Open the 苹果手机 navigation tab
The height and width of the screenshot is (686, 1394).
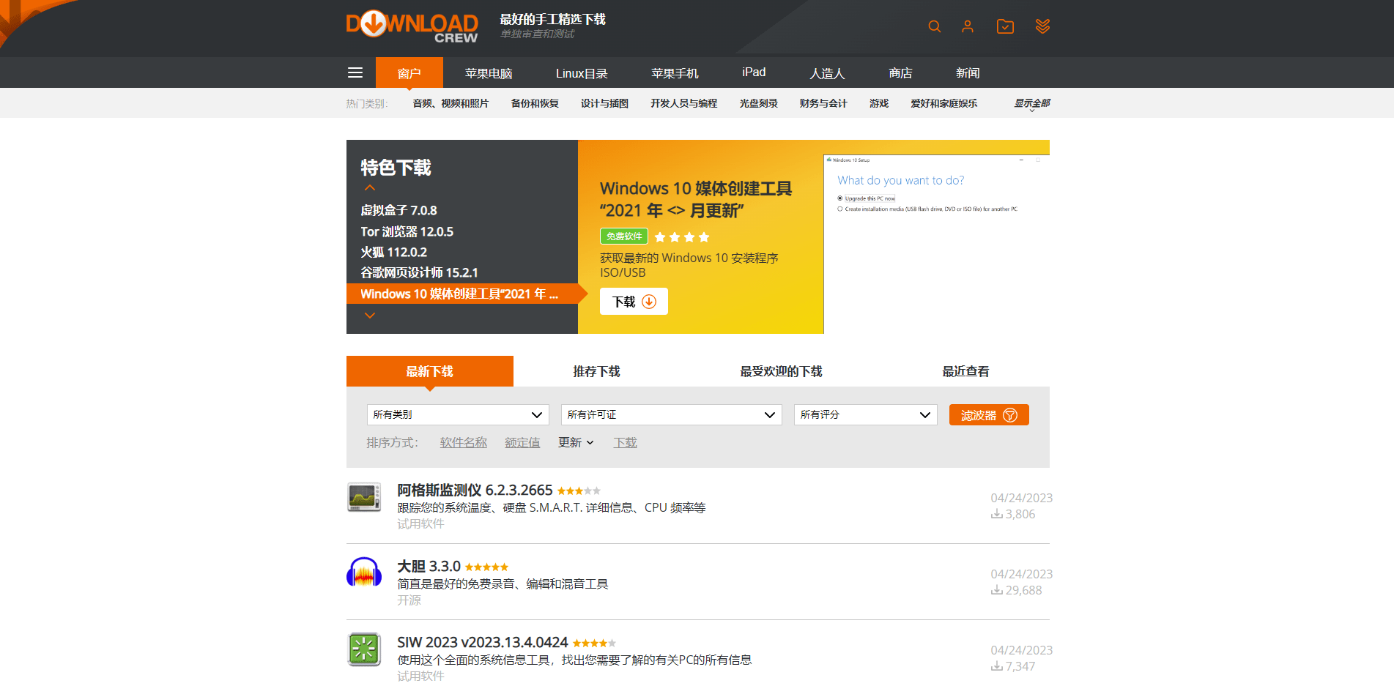coord(675,72)
